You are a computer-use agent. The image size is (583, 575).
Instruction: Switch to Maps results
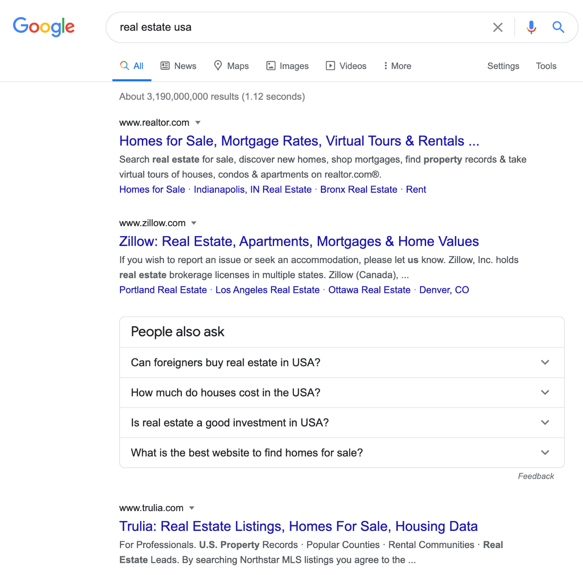(x=231, y=66)
